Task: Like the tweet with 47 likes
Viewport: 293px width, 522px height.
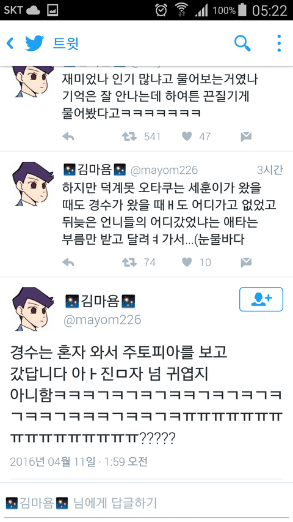Action: [x=187, y=136]
